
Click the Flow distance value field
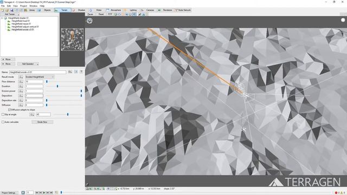pyautogui.click(x=34, y=82)
